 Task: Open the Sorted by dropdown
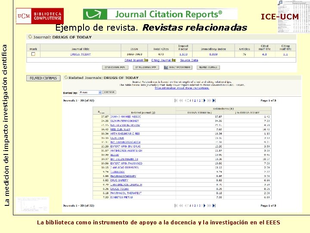pos(90,92)
